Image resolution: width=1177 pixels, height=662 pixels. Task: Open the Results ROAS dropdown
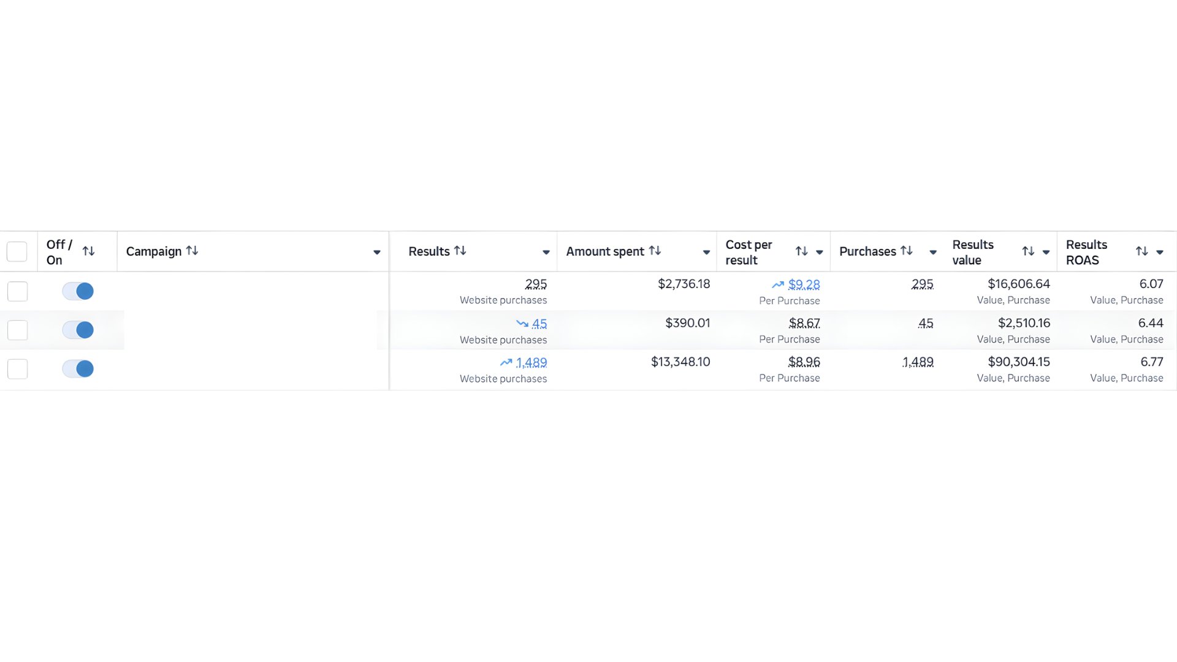click(1160, 252)
